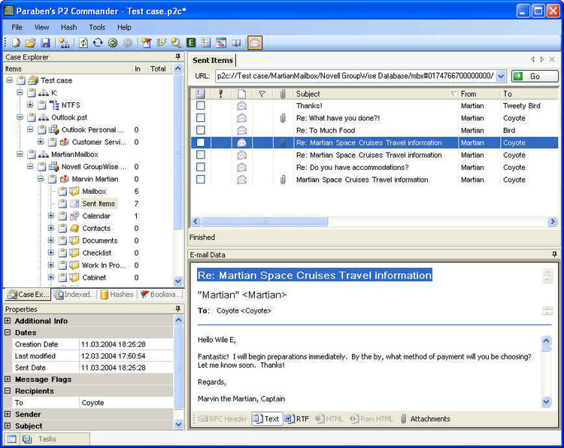This screenshot has width=564, height=448.
Task: Open the URL dropdown arrow
Action: click(x=501, y=76)
